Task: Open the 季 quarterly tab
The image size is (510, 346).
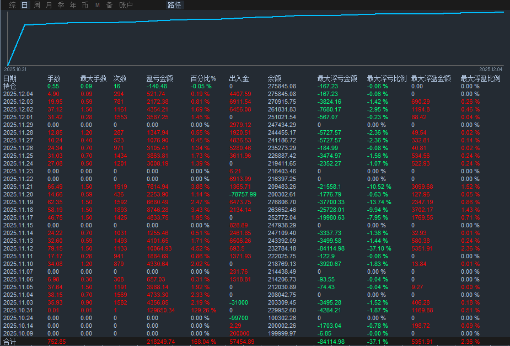Action: click(61, 5)
